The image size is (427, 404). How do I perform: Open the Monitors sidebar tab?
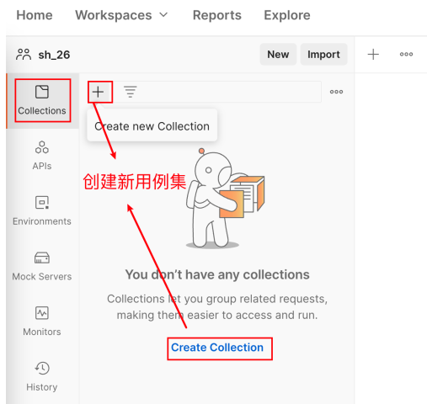click(42, 322)
